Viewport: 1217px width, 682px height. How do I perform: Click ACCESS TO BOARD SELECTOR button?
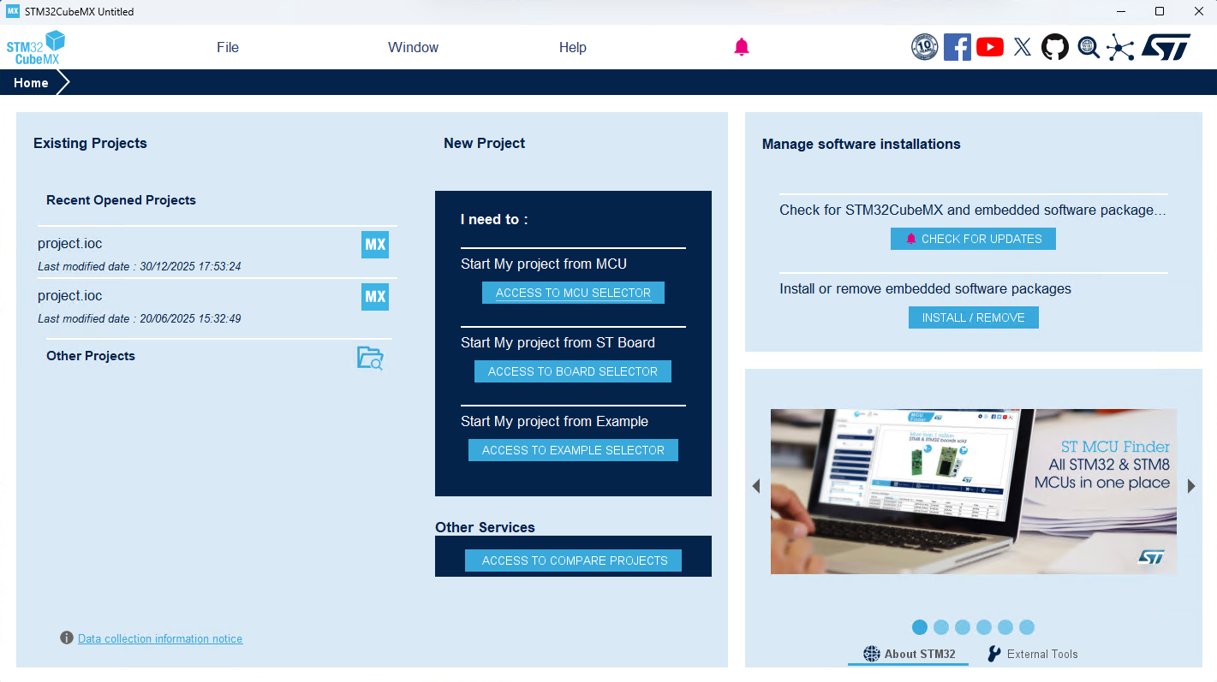click(573, 371)
